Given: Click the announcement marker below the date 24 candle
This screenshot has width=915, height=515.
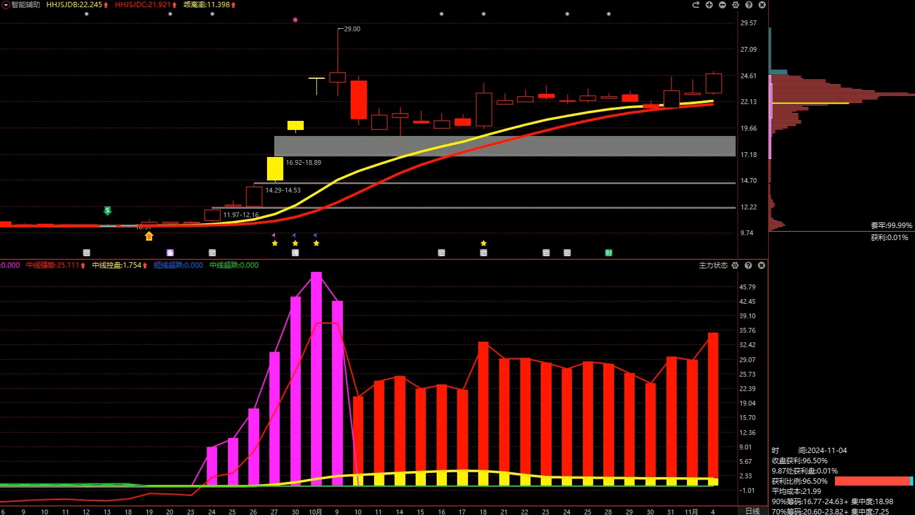Looking at the screenshot, I should [x=212, y=253].
